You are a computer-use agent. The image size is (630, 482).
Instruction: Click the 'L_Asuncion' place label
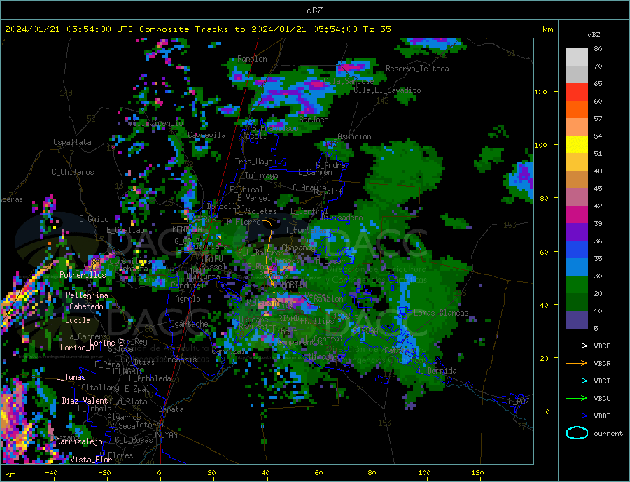point(350,136)
